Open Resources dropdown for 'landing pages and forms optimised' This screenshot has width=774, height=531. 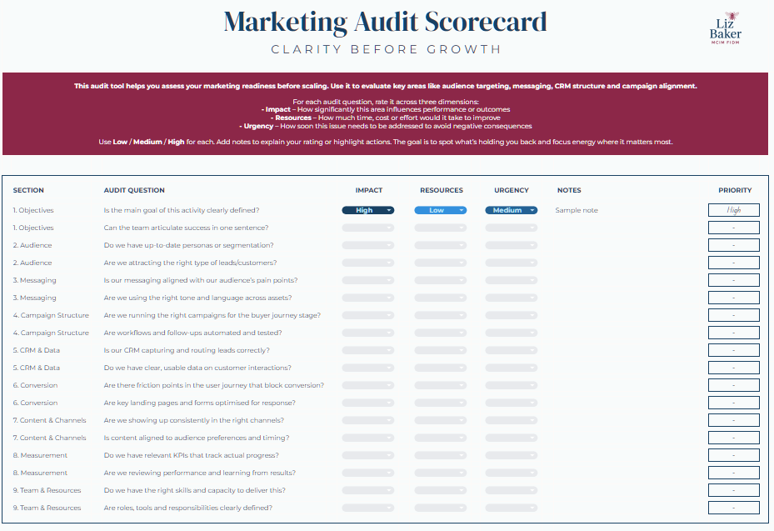[440, 403]
